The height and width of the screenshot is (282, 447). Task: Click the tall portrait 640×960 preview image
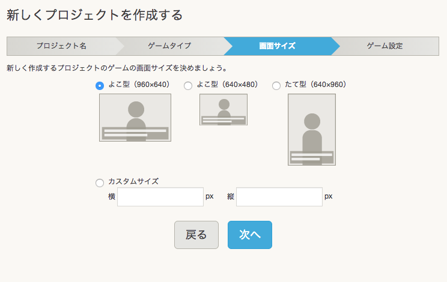pos(312,130)
